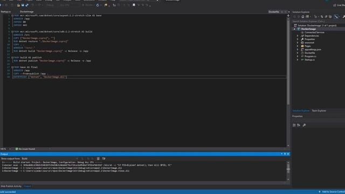Click the wrench Properties icon in Solution Explorer toolbar

click(343, 17)
